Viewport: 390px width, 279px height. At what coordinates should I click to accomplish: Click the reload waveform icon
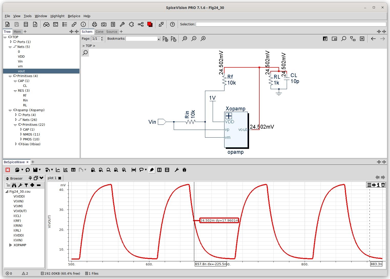(28, 170)
